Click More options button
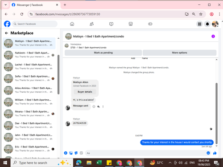 click(x=179, y=53)
